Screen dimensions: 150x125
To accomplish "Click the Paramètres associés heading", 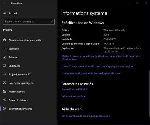I will pyautogui.click(x=77, y=84).
